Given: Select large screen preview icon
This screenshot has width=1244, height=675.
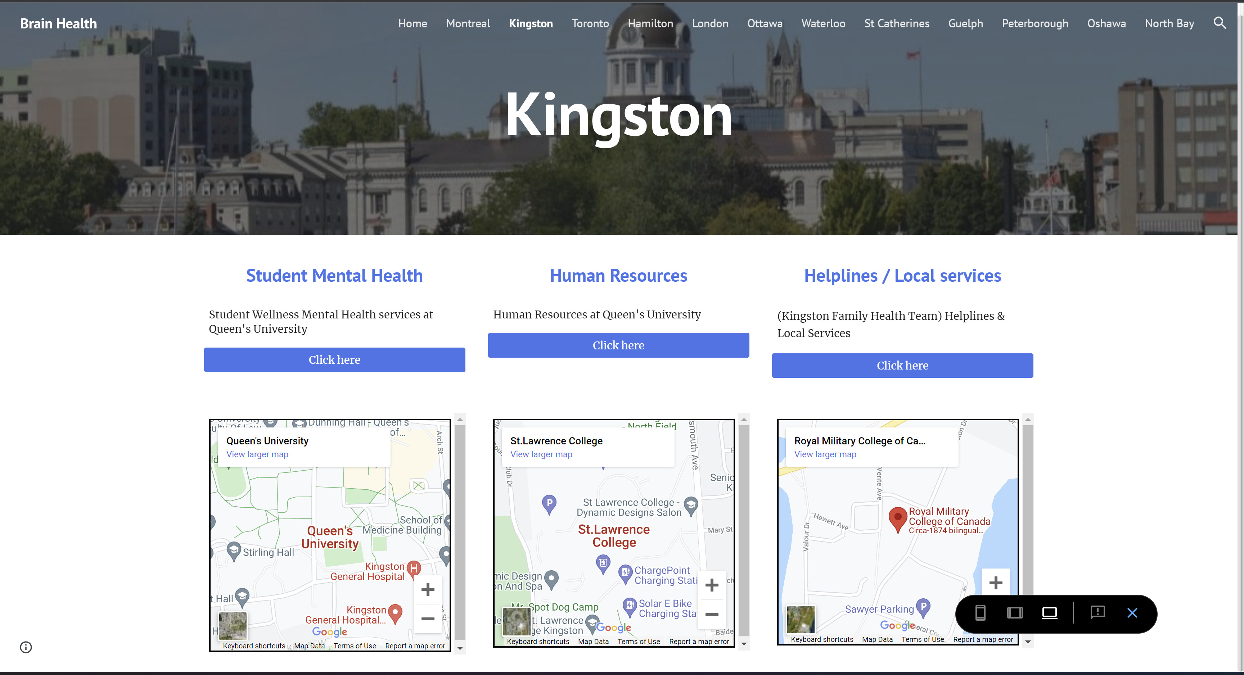Looking at the screenshot, I should click(1049, 613).
